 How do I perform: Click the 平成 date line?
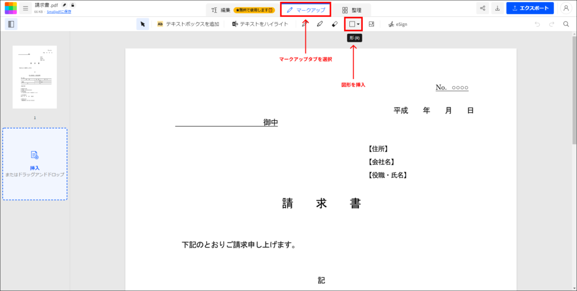click(433, 110)
